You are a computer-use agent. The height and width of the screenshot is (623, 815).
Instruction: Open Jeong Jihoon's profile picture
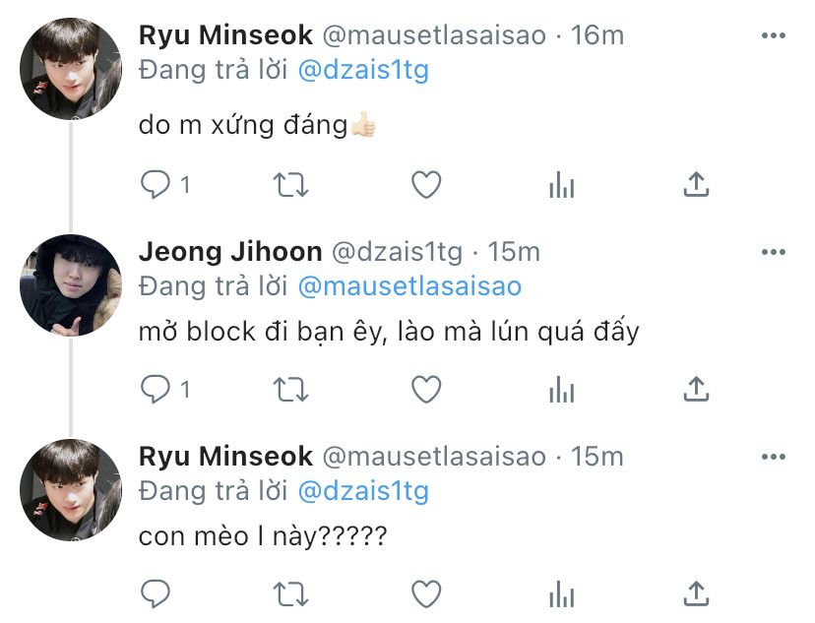(x=70, y=284)
